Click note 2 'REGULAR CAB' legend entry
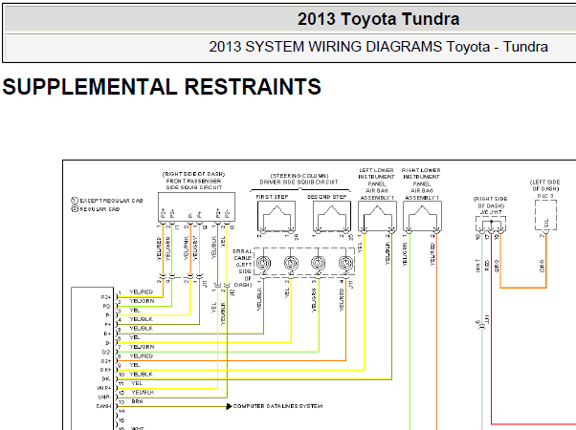This screenshot has width=576, height=430. coord(96,209)
